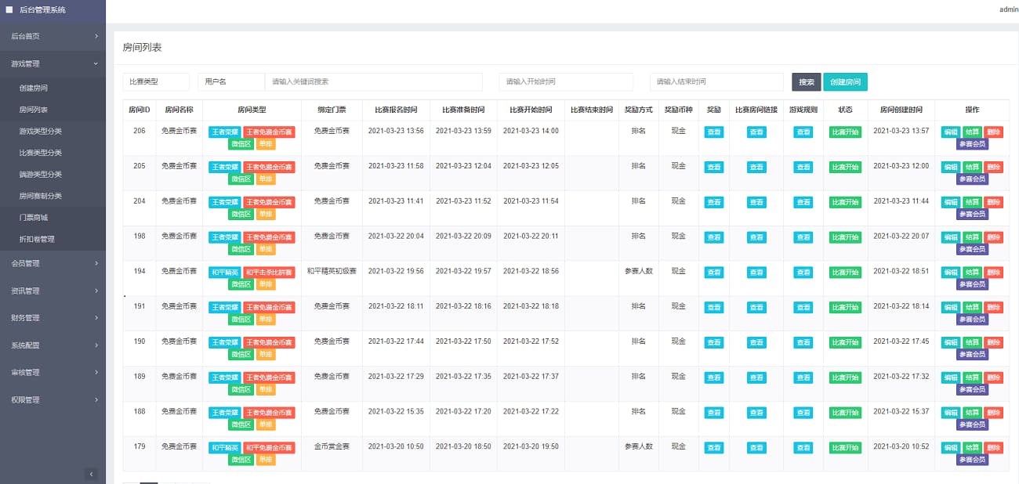View 比赛房间链接 for room 194
Image resolution: width=1019 pixels, height=484 pixels.
[x=756, y=273]
